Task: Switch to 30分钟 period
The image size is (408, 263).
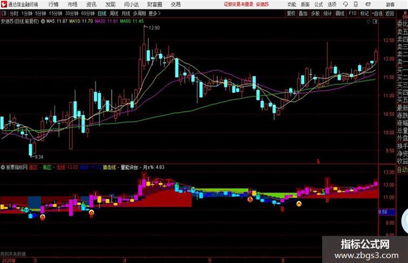Action: (x=72, y=13)
